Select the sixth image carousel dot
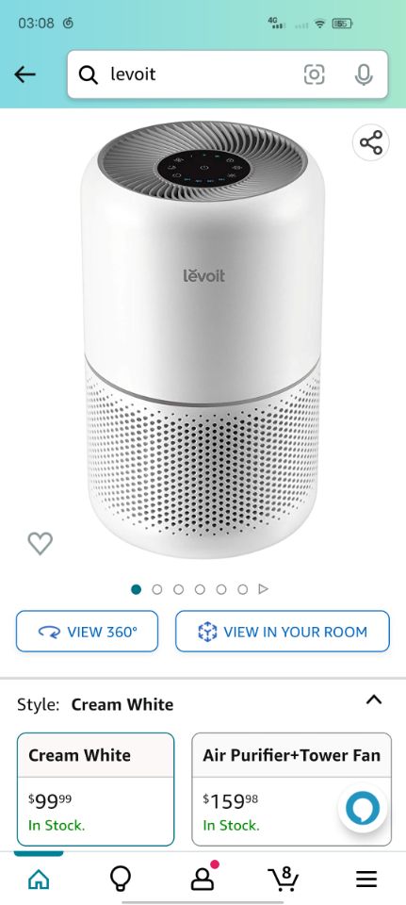This screenshot has width=406, height=905. [x=242, y=589]
